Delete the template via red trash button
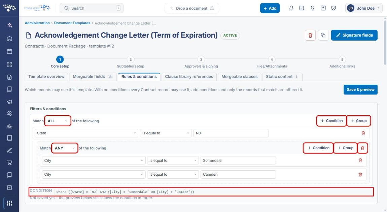Screen dimensions: 387x212 [x=310, y=35]
